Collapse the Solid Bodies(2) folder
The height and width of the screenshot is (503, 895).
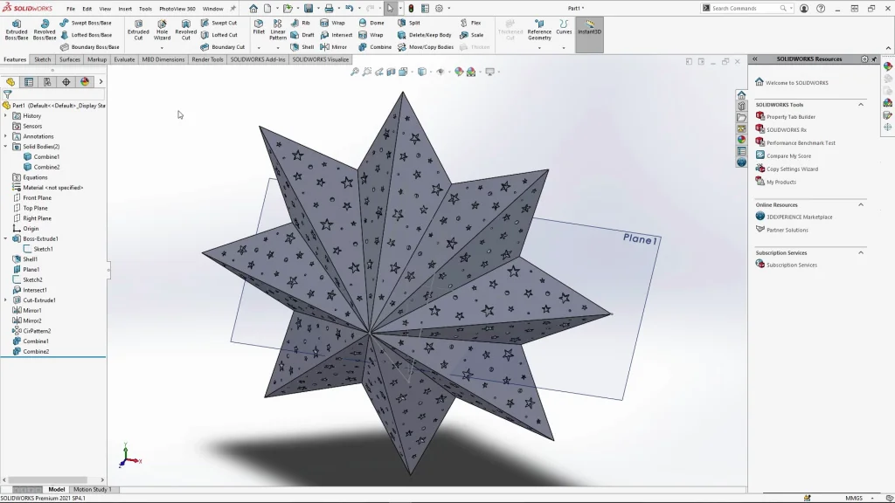tap(6, 147)
